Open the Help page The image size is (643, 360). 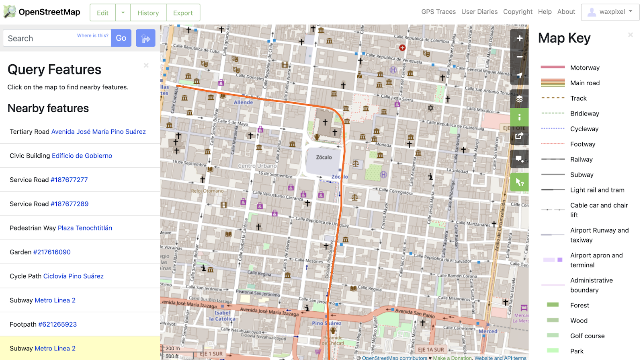(545, 12)
